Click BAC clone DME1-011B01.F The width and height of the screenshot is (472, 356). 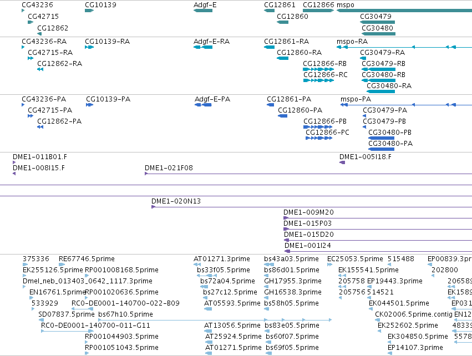40,157
